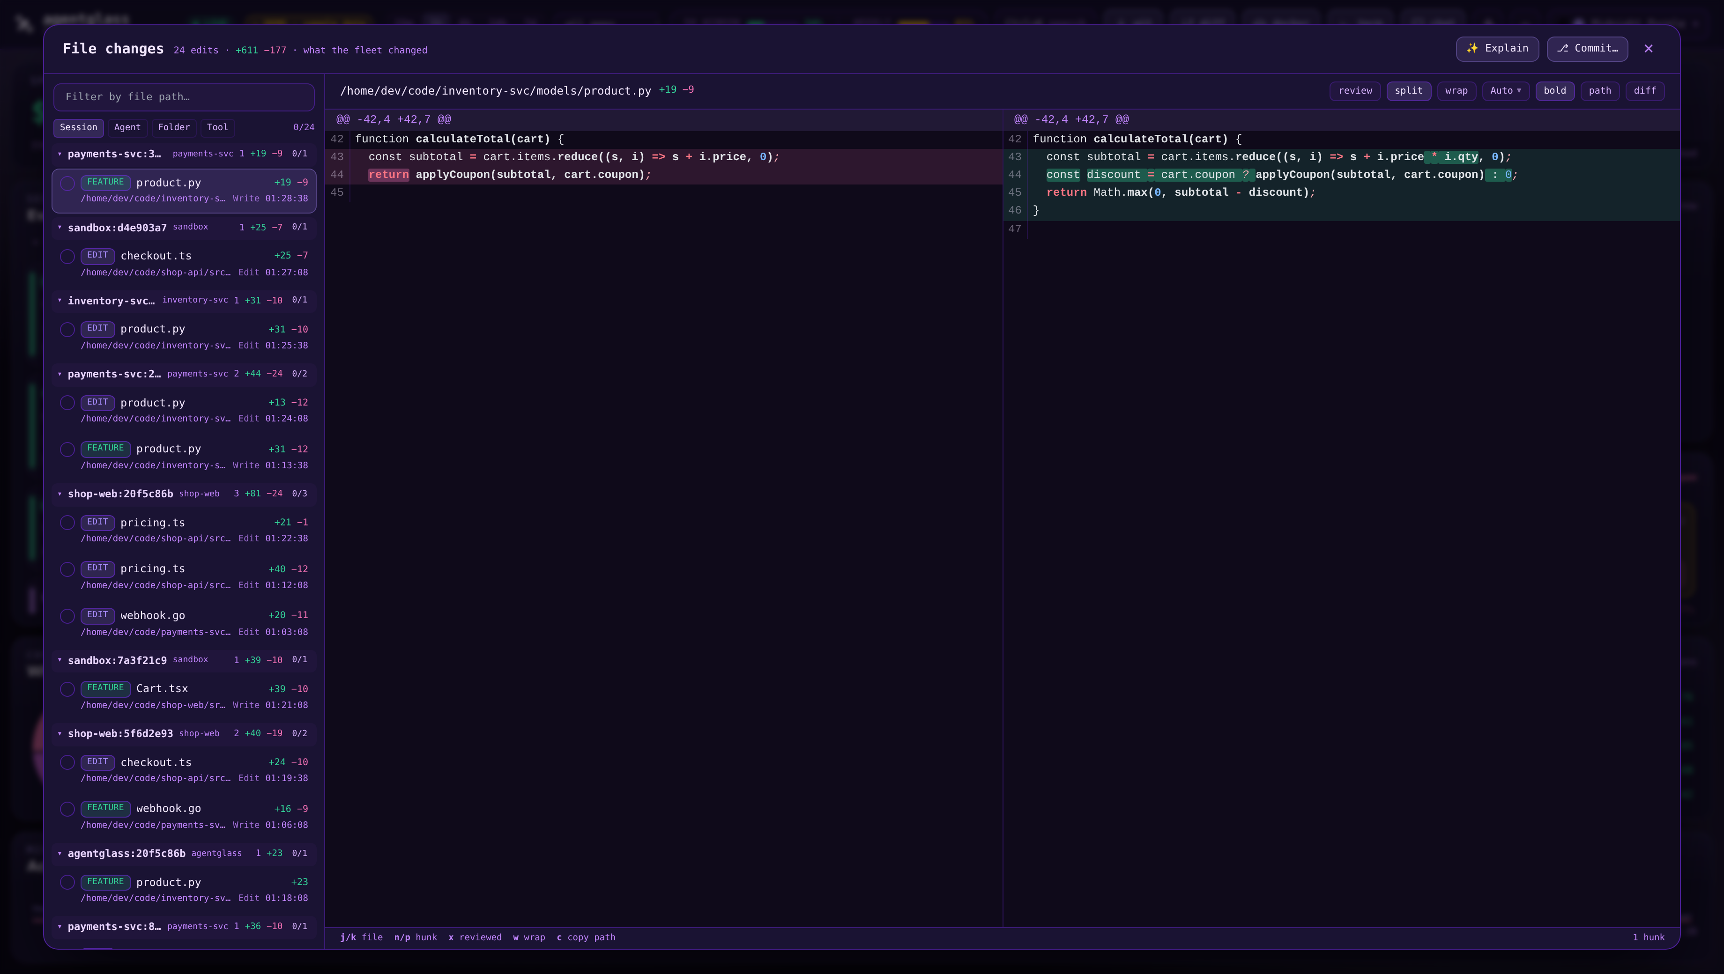This screenshot has width=1724, height=974.
Task: Select the Folder grouping tab
Action: (174, 127)
